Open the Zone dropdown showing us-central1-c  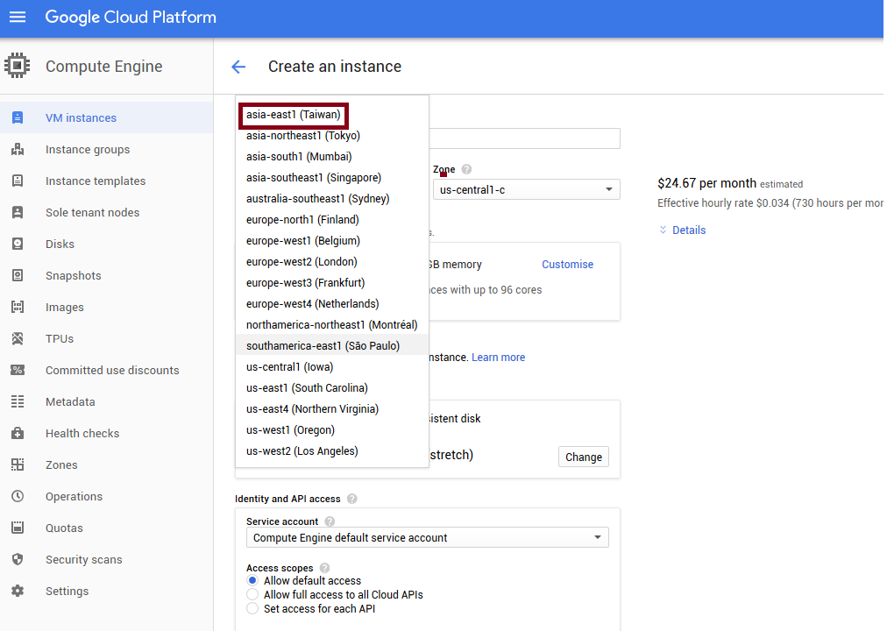pyautogui.click(x=526, y=189)
